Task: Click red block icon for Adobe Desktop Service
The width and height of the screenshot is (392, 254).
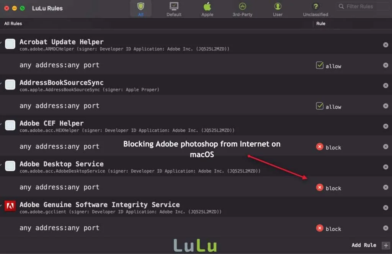Action: click(320, 187)
